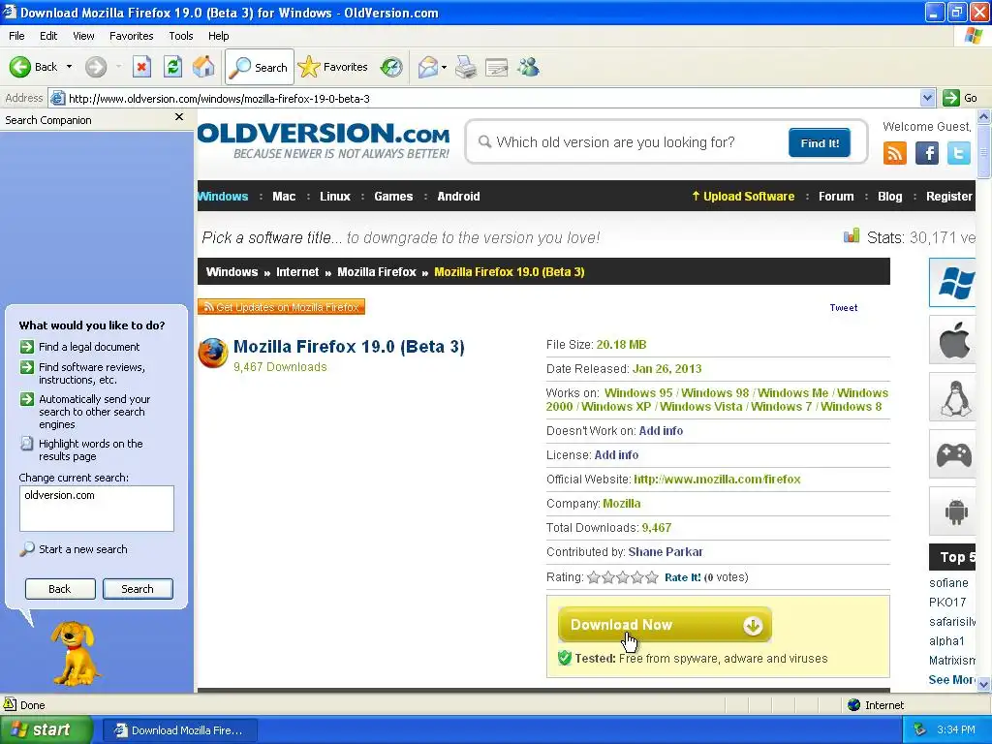Click the Mozilla Firefox breadcrumb link
The image size is (992, 744).
377,272
